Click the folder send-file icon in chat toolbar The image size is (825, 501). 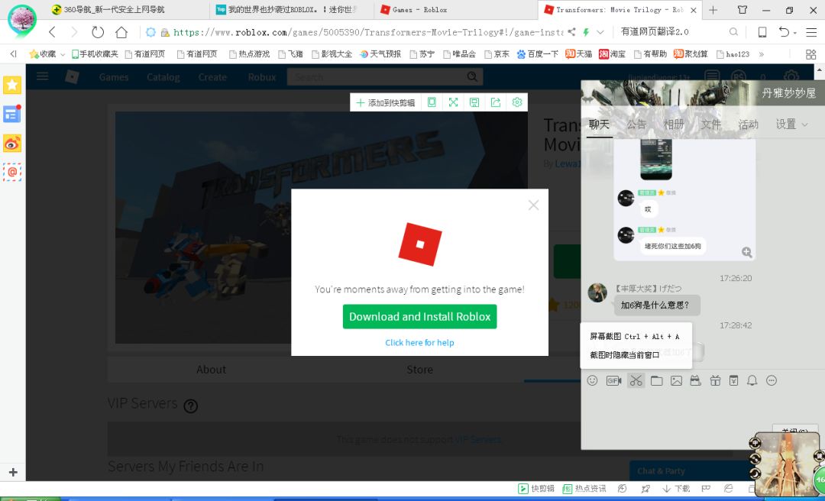[656, 380]
